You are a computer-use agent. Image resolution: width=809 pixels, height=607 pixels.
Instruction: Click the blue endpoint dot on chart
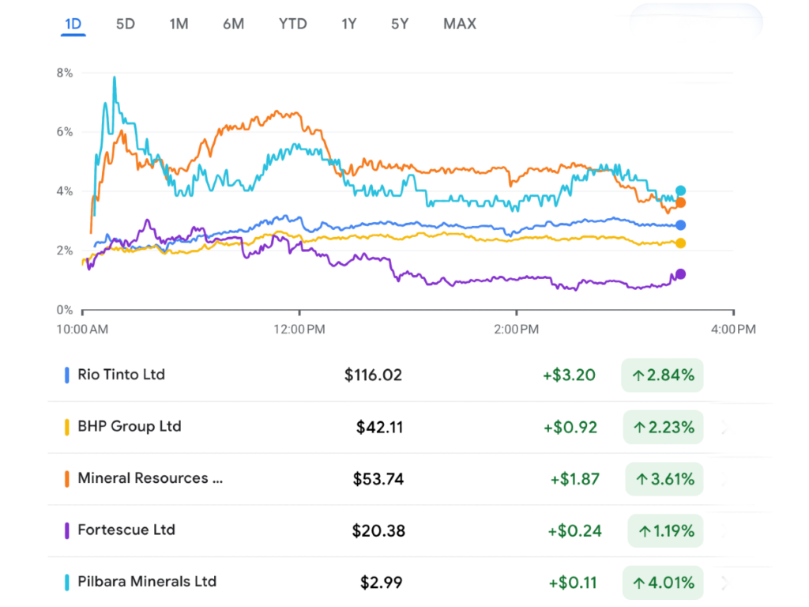pos(680,225)
